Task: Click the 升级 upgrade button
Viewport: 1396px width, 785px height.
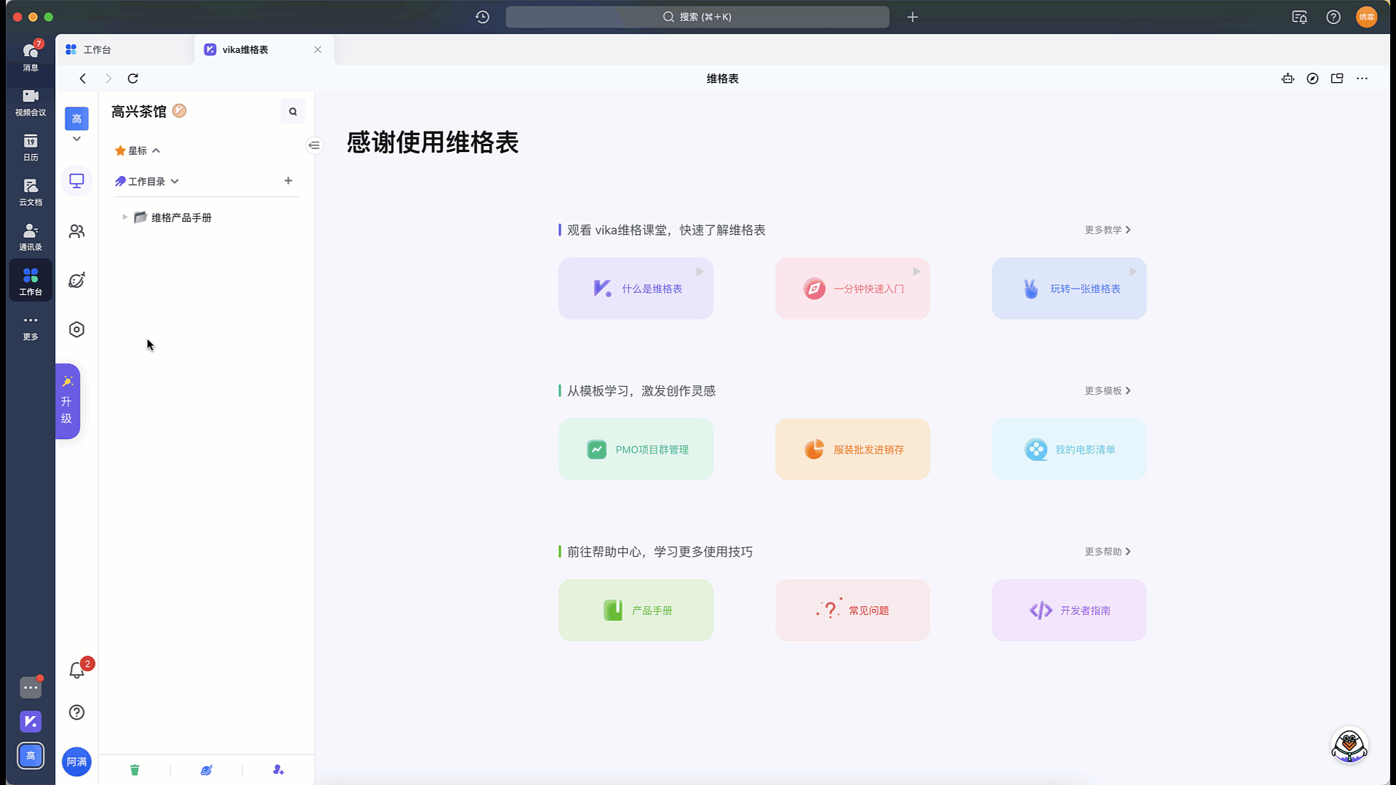Action: tap(68, 401)
